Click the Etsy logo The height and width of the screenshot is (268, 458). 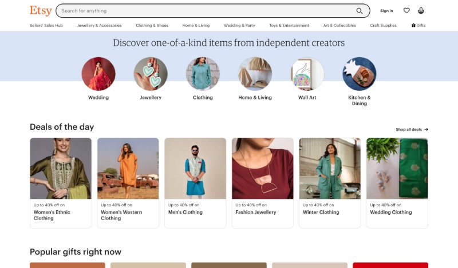point(41,11)
